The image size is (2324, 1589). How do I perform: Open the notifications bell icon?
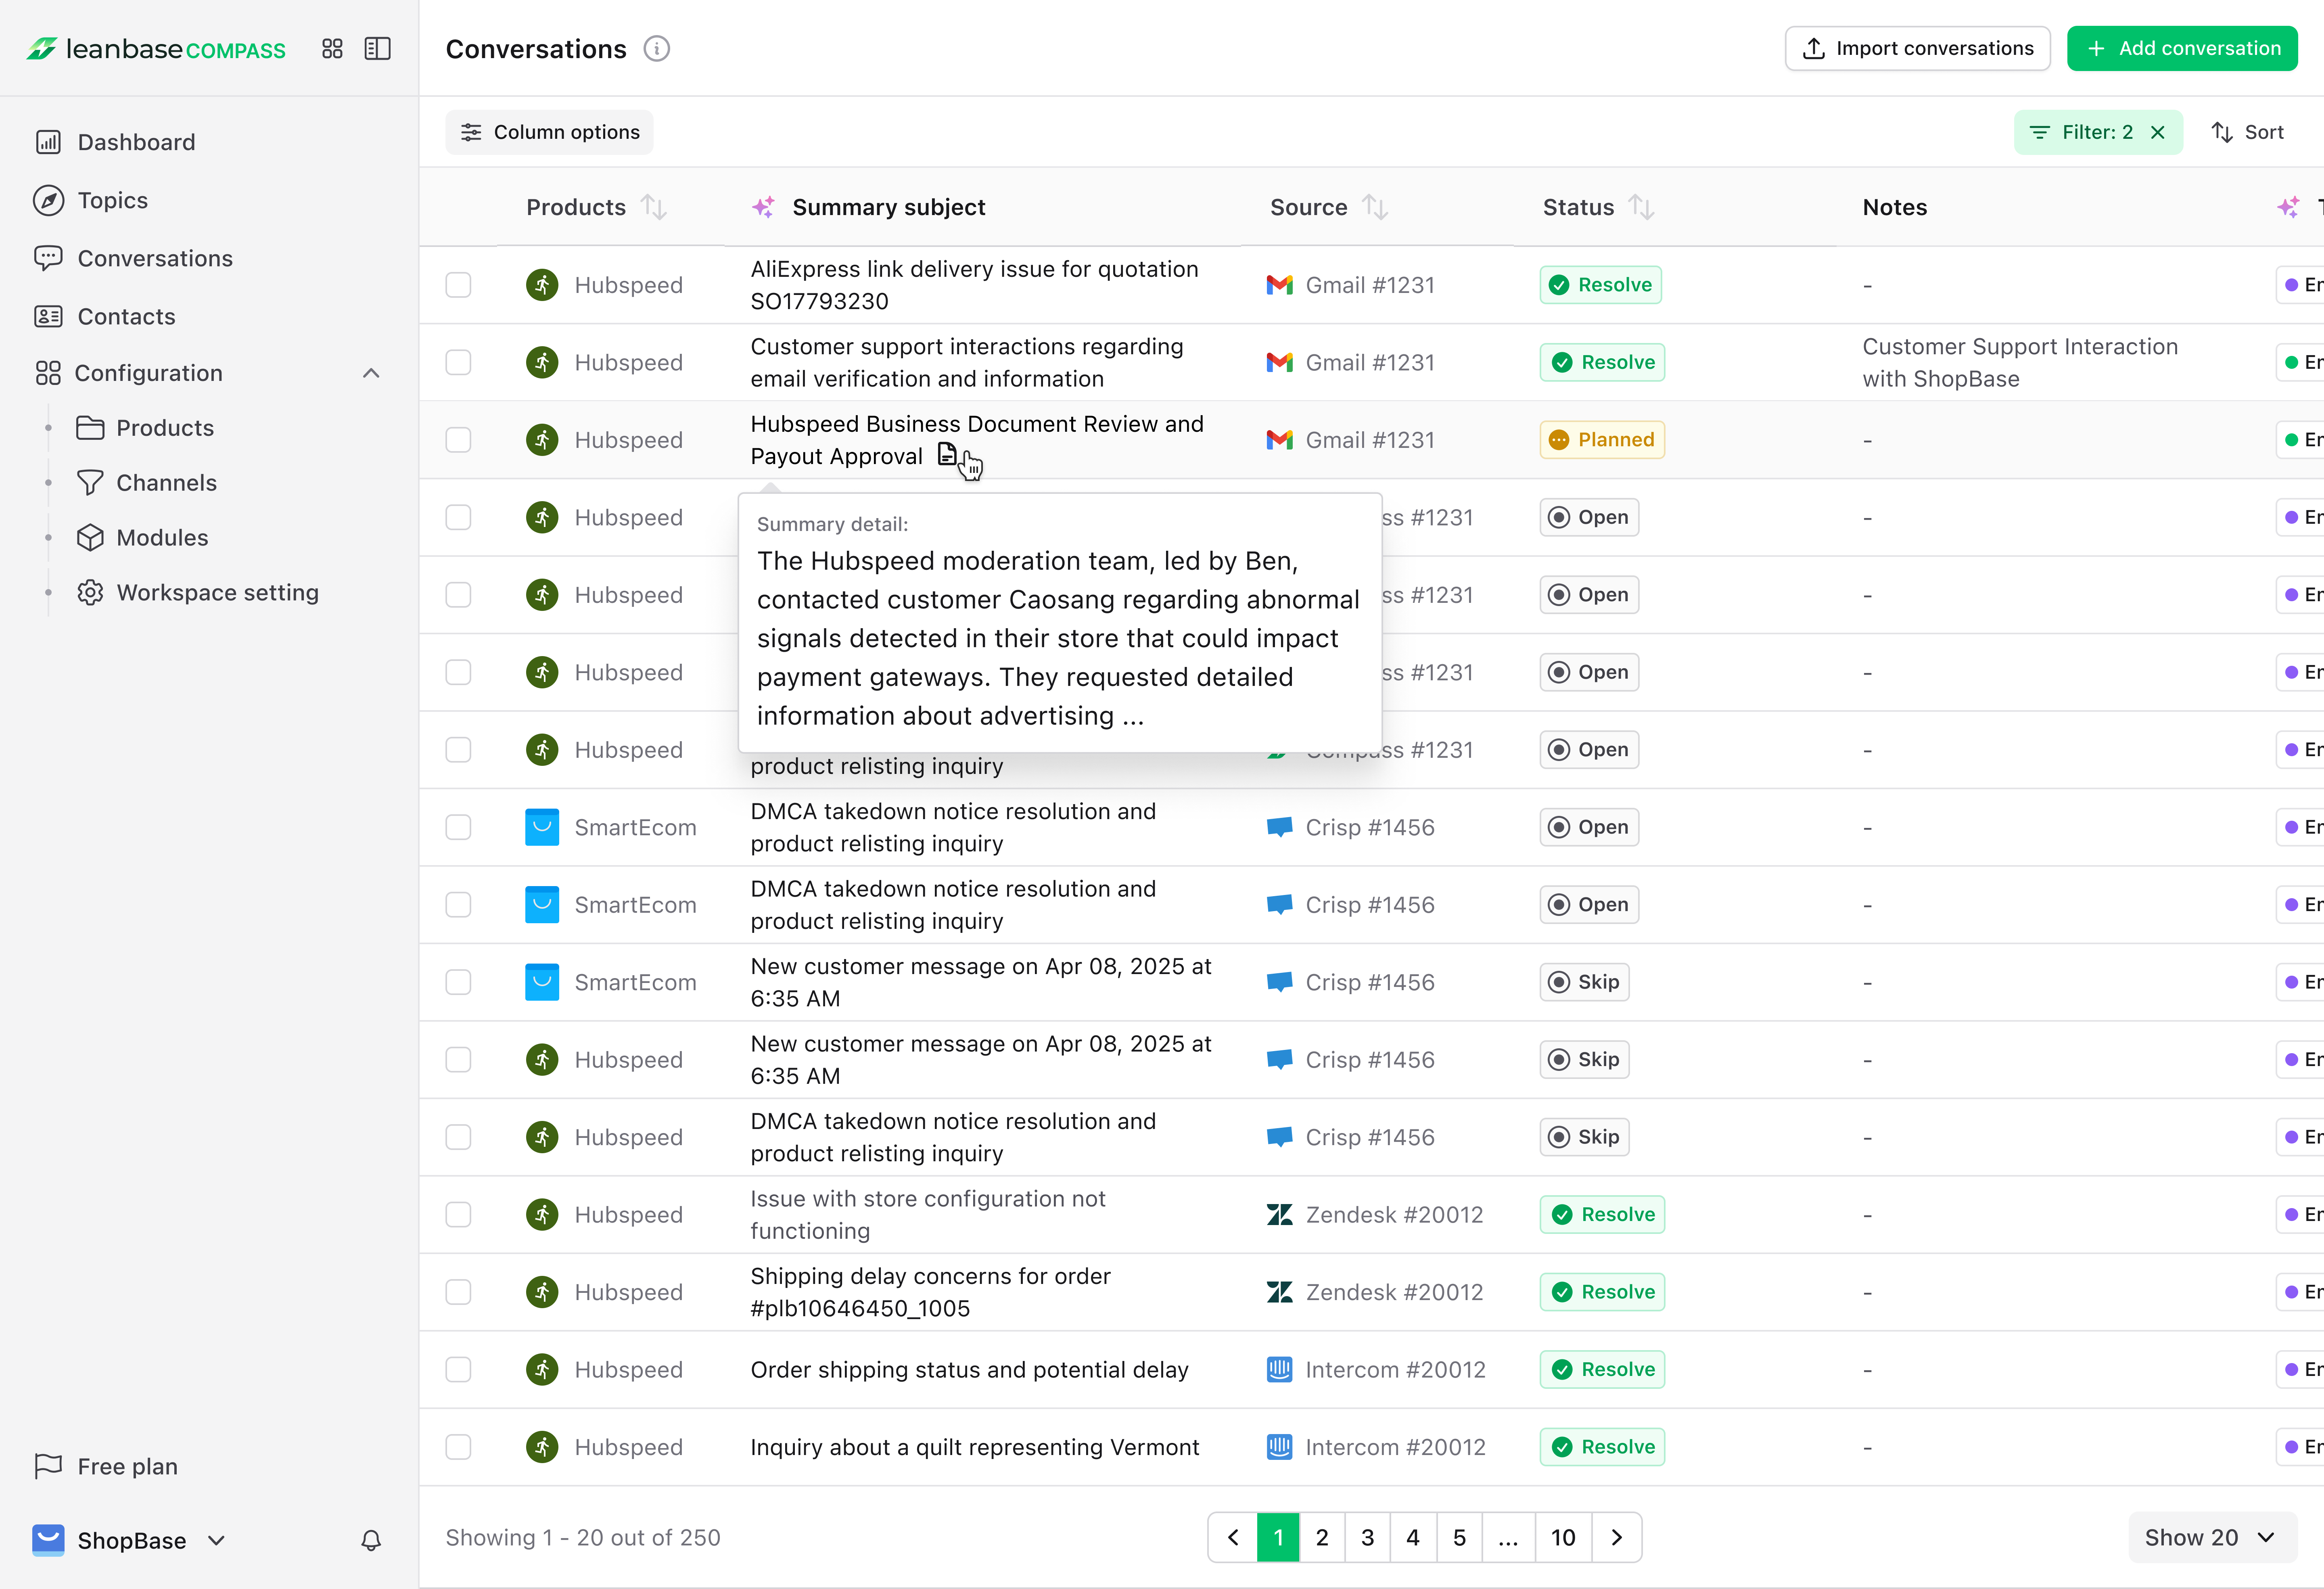click(371, 1540)
